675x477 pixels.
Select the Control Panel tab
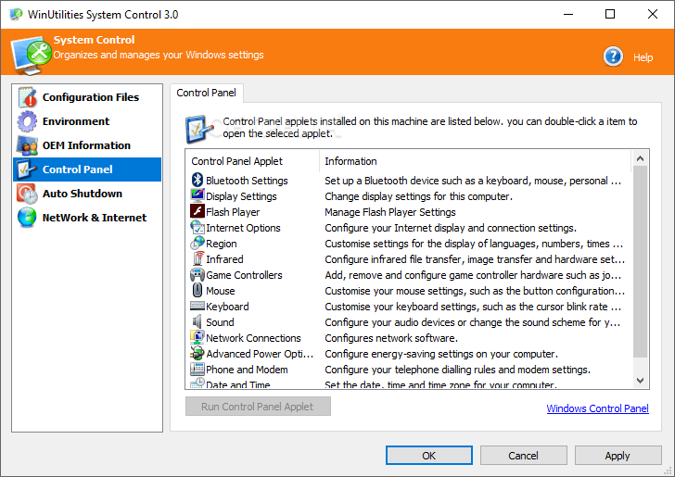tap(207, 93)
